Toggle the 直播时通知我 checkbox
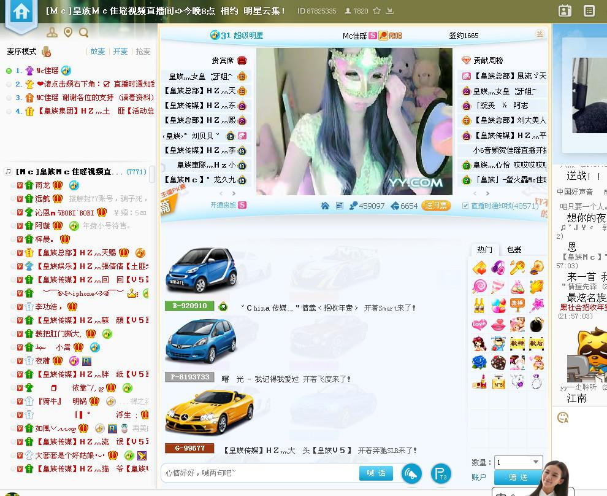The width and height of the screenshot is (607, 496). pyautogui.click(x=465, y=206)
